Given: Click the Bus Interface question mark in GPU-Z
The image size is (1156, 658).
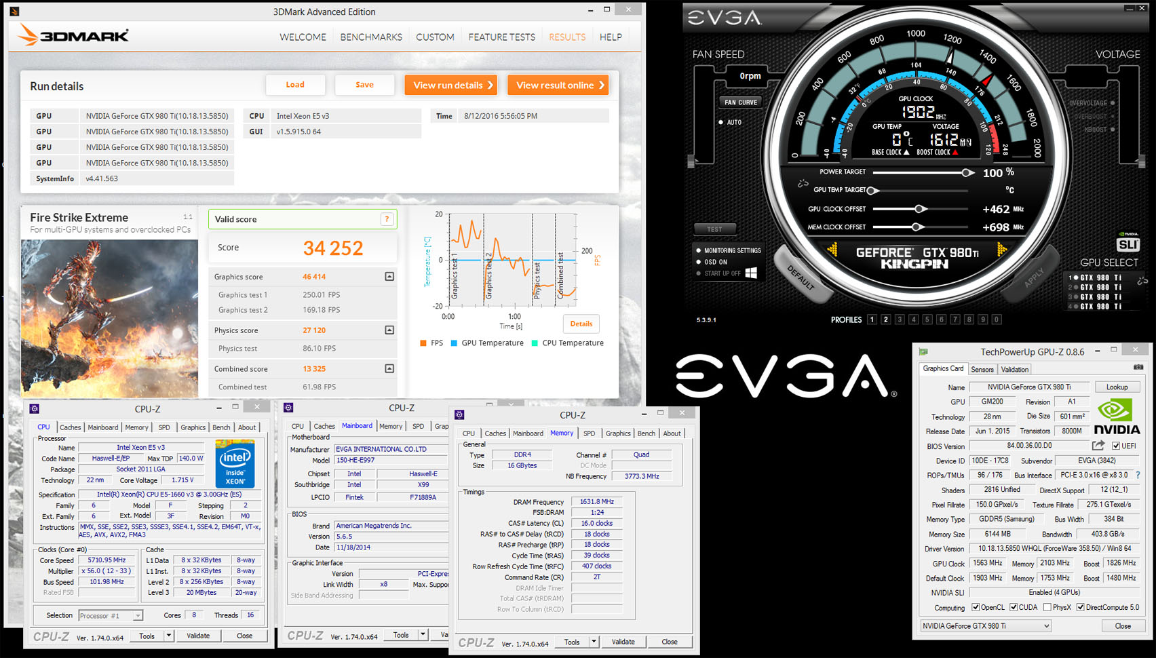Looking at the screenshot, I should pyautogui.click(x=1138, y=475).
